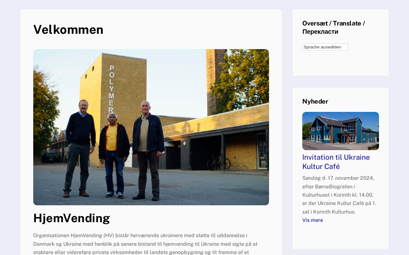Click the Organisationen HjemVending intro paragraph
This screenshot has height=255, width=409.
pyautogui.click(x=145, y=244)
